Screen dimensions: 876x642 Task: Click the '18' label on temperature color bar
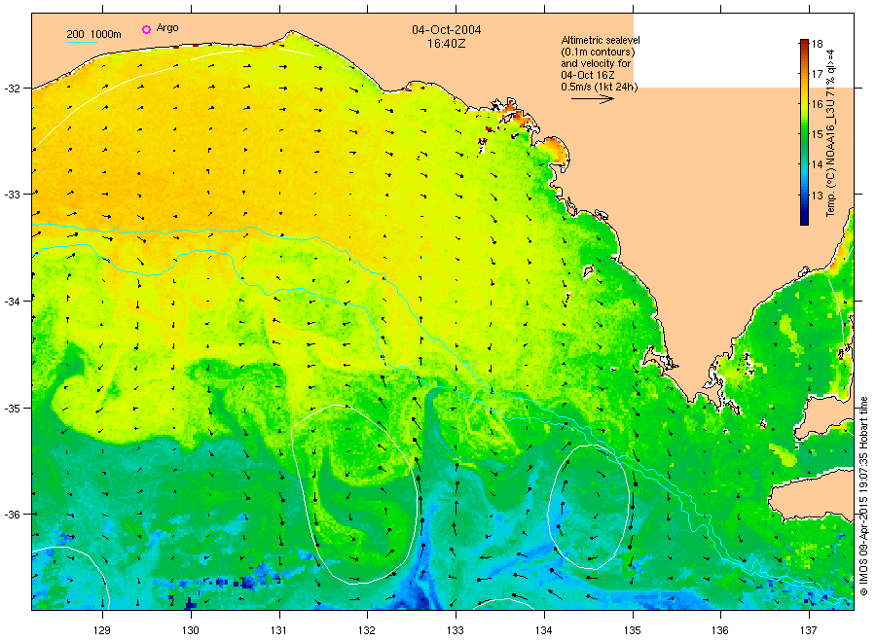[x=818, y=44]
